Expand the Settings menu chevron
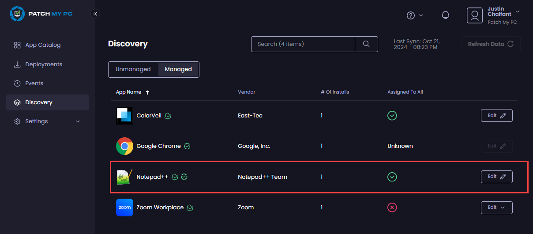This screenshot has width=533, height=234. (x=78, y=121)
